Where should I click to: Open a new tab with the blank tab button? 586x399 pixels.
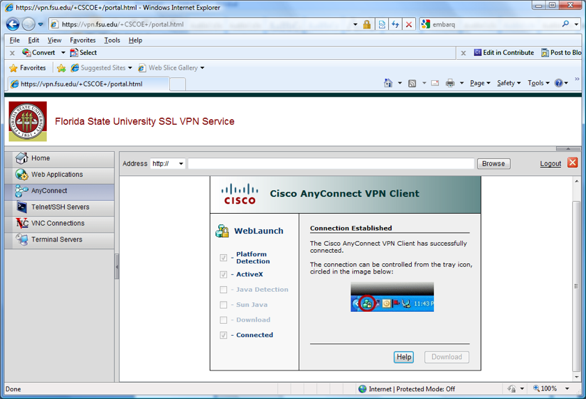178,84
